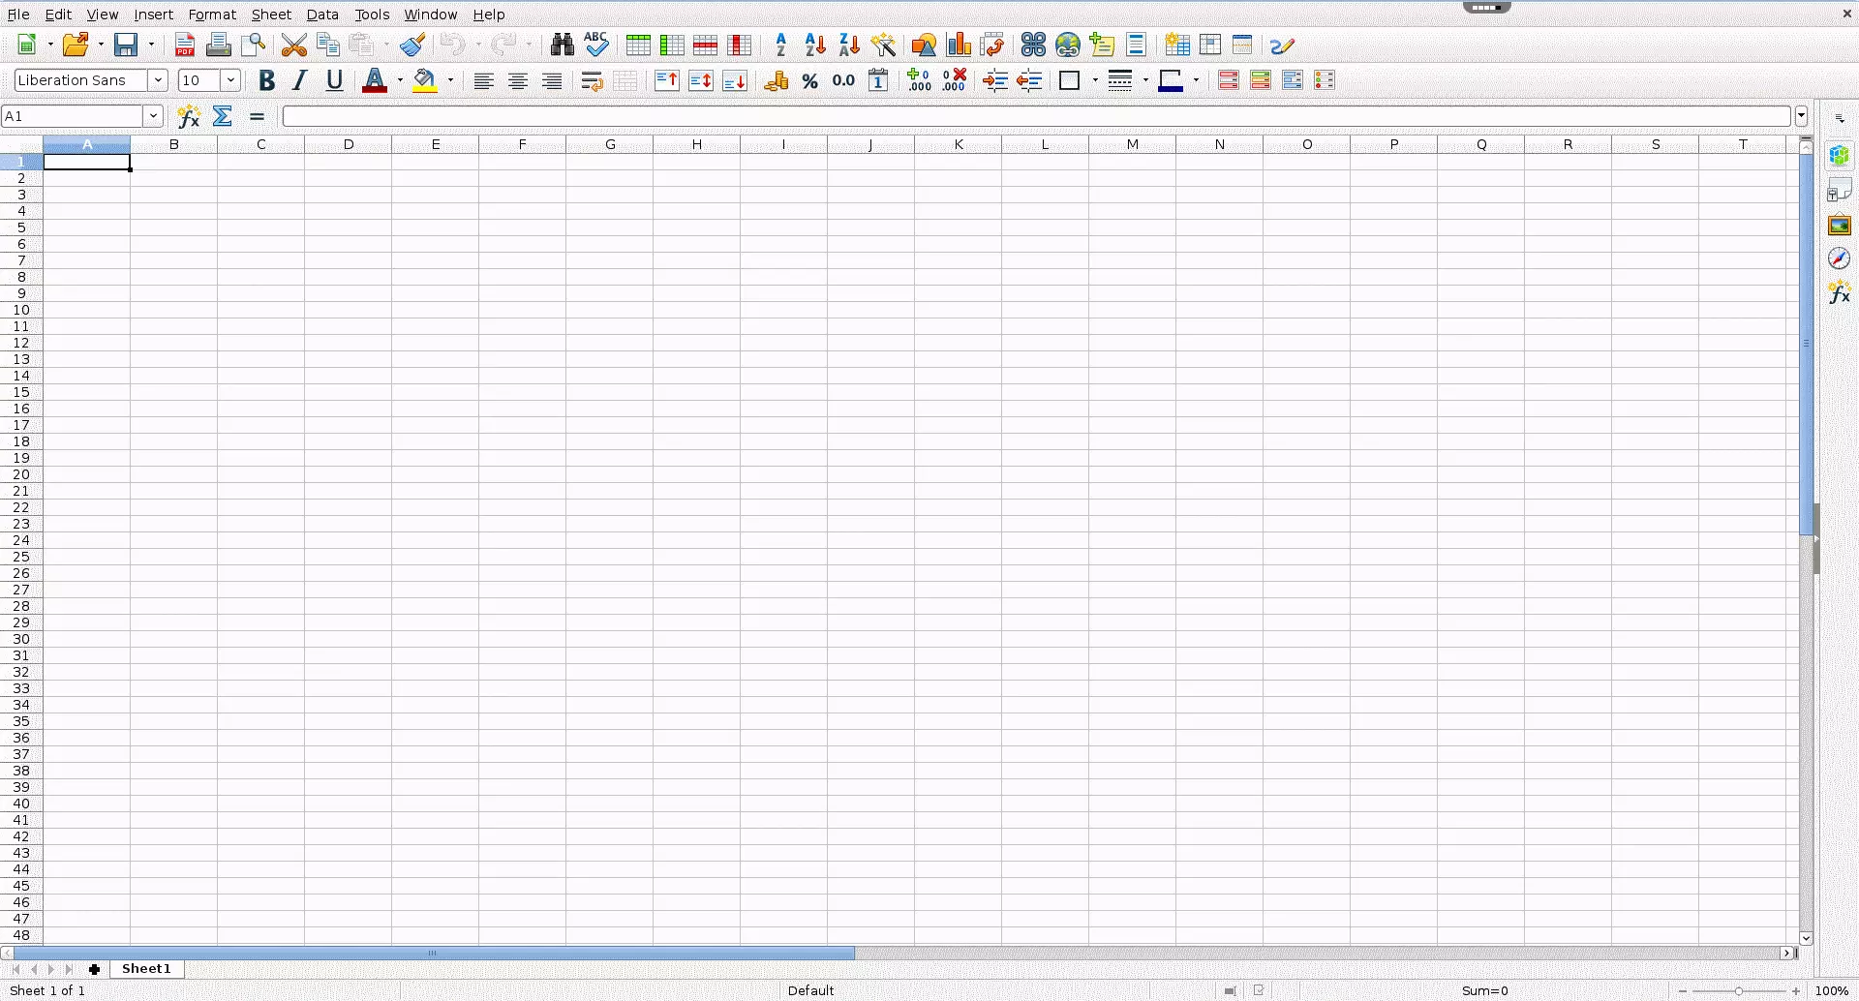
Task: Open Find and Replace
Action: [x=561, y=45]
